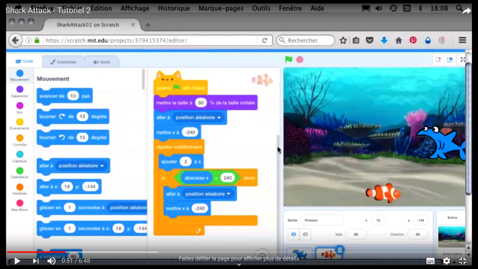
Task: Select the Capteurs block category
Action: [20, 156]
